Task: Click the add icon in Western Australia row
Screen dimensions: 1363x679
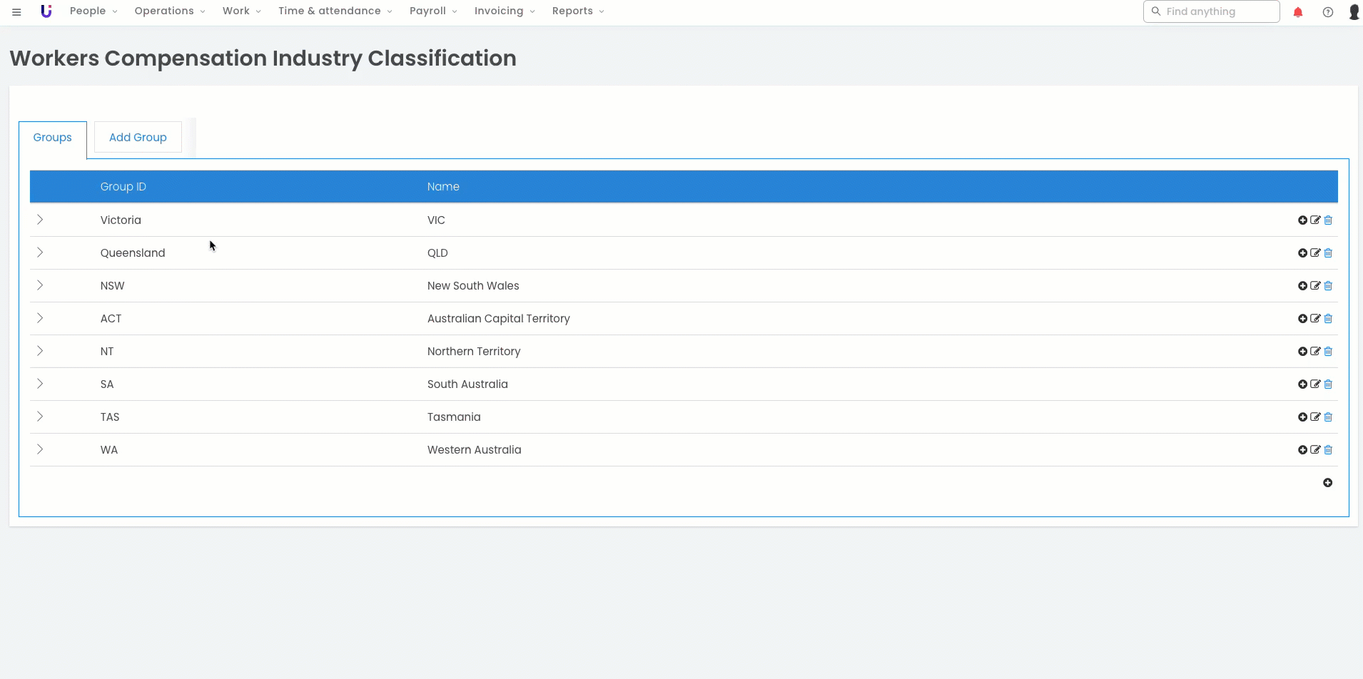Action: click(x=1302, y=450)
